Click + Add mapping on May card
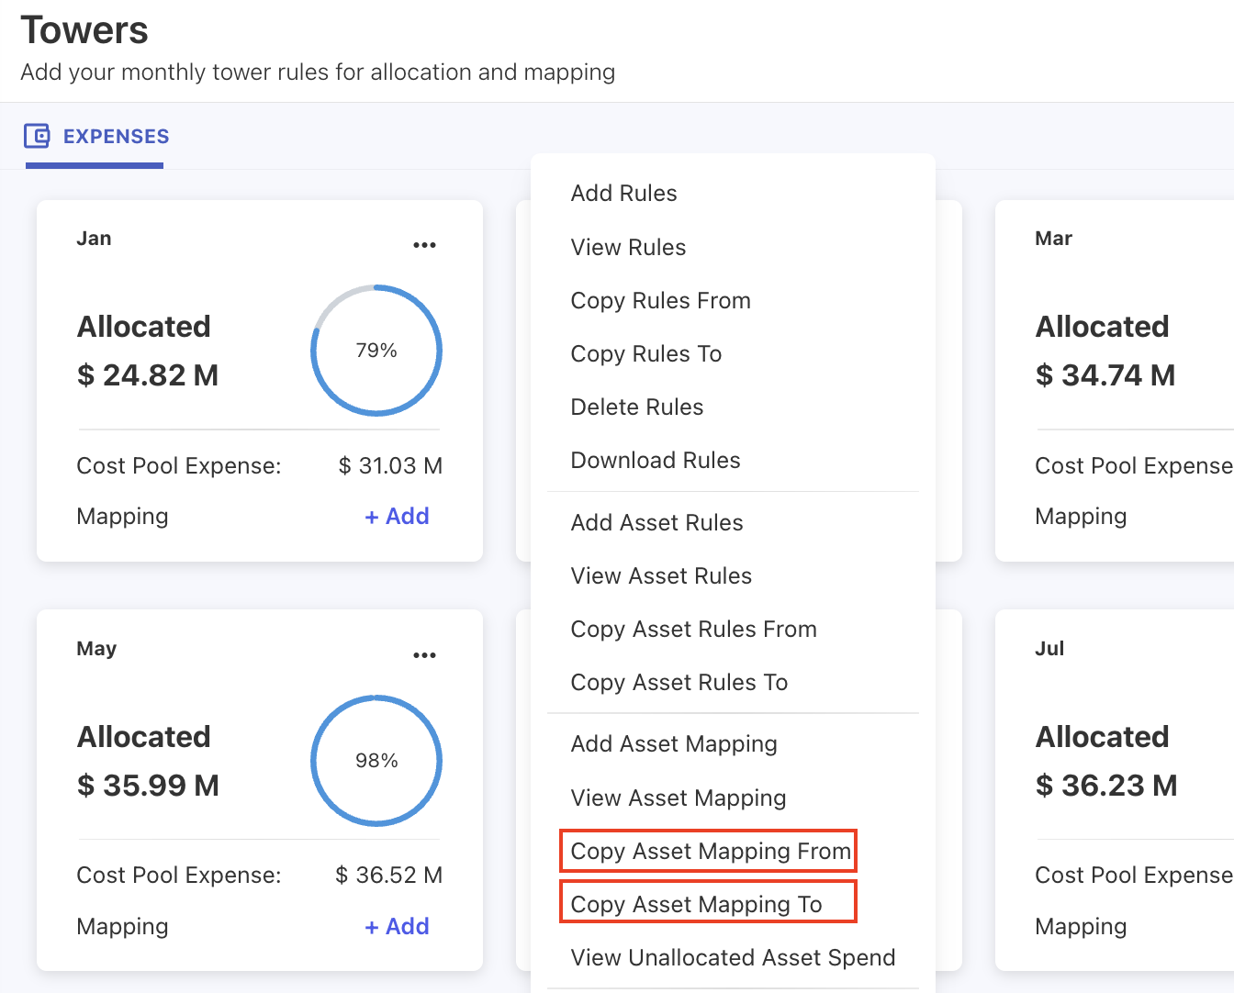 [397, 926]
